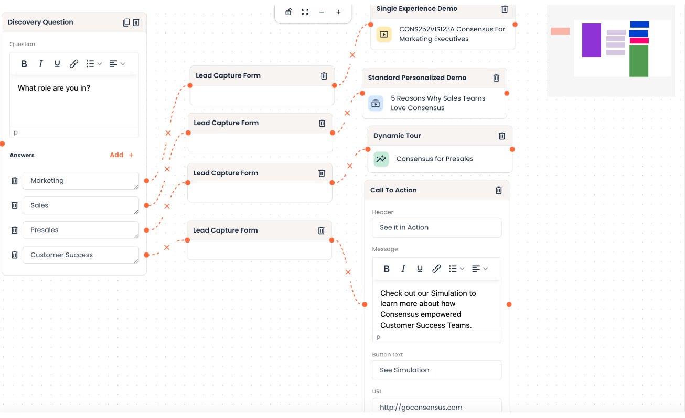Open text alignment dropdown in Question editor
Screen dimensions: 685x418
tap(117, 64)
